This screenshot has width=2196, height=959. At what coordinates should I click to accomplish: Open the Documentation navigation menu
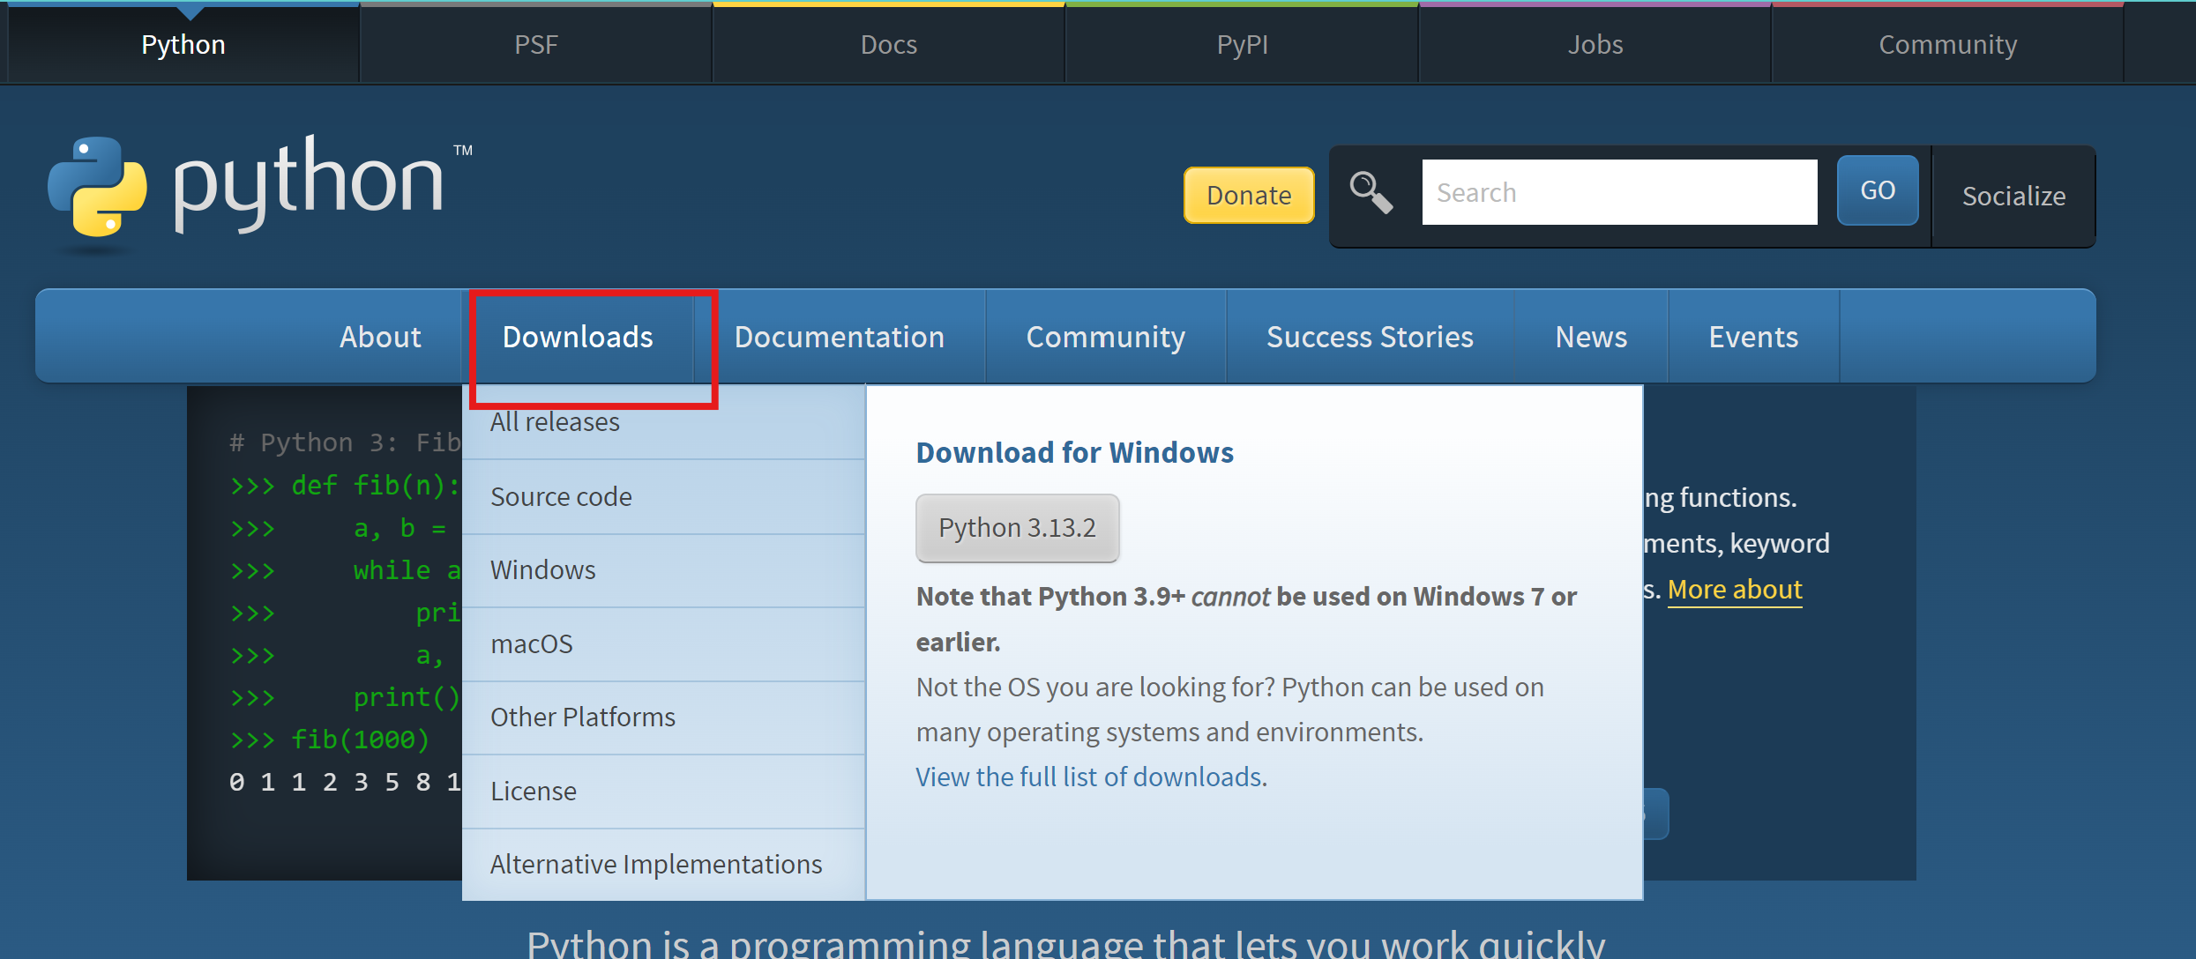click(839, 337)
